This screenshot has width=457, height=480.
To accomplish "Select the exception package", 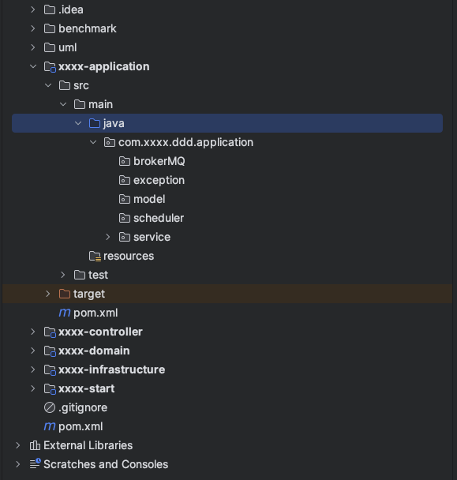I will pos(159,180).
